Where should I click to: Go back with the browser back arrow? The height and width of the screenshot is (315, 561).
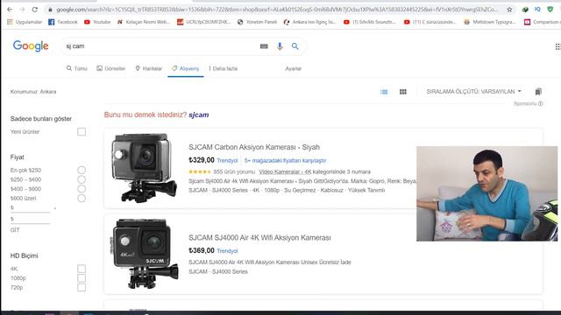[x=10, y=10]
